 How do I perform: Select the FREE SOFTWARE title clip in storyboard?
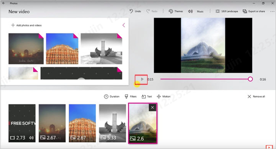pyautogui.click(x=22, y=123)
